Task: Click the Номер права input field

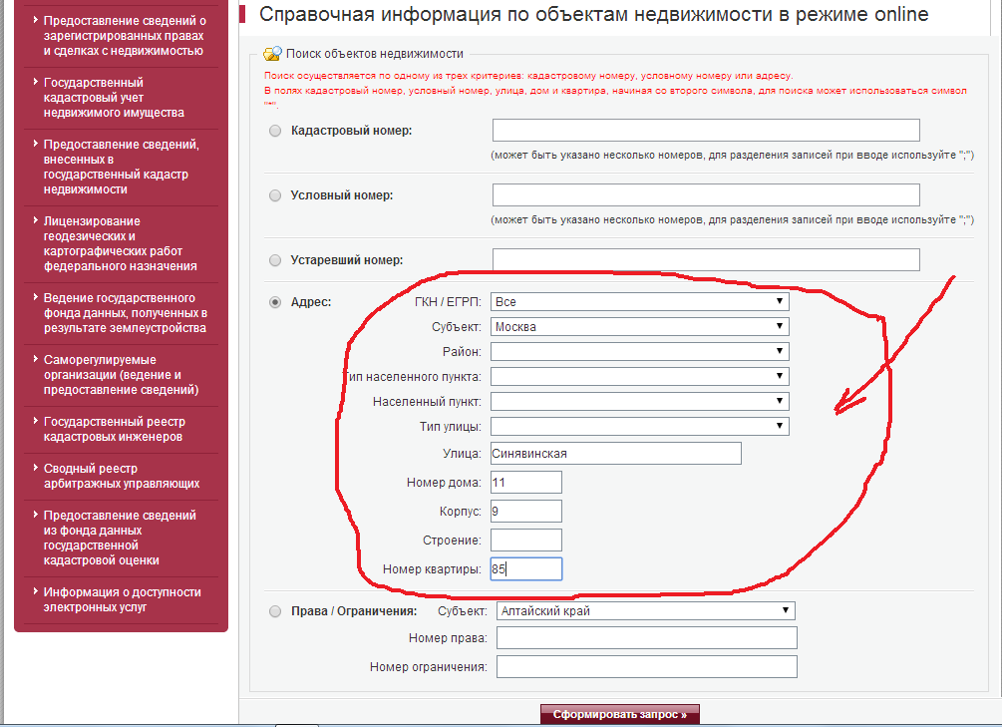Action: tap(646, 638)
